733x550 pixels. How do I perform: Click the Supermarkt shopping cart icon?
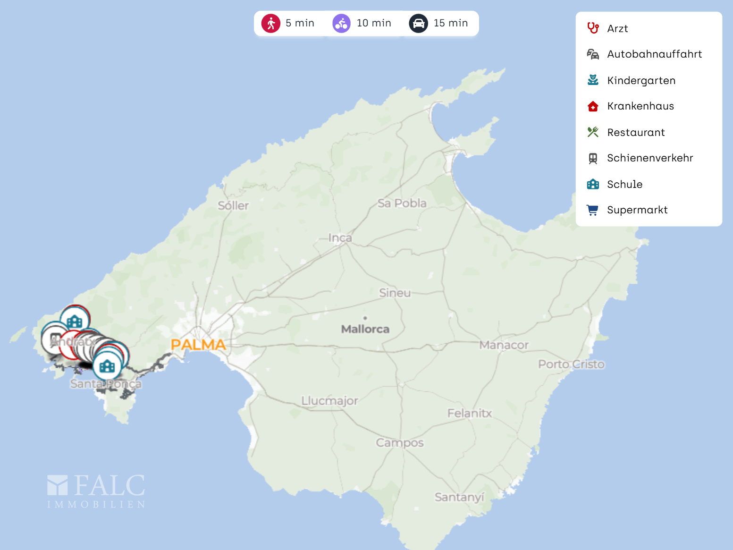click(x=593, y=210)
